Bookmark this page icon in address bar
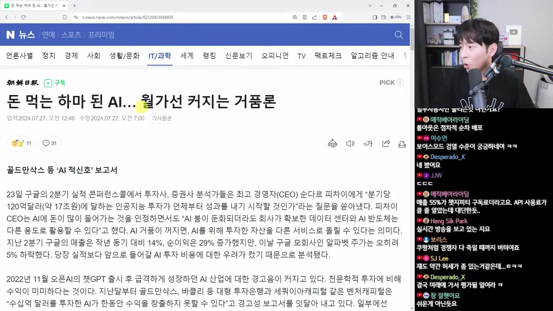Viewport: 553px width, 311px height. (x=65, y=17)
